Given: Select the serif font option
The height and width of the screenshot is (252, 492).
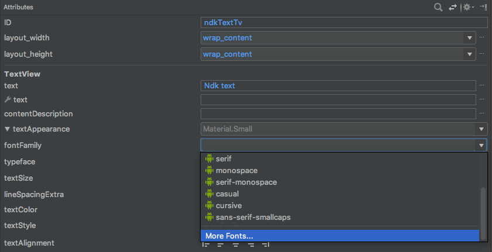Looking at the screenshot, I should [223, 158].
